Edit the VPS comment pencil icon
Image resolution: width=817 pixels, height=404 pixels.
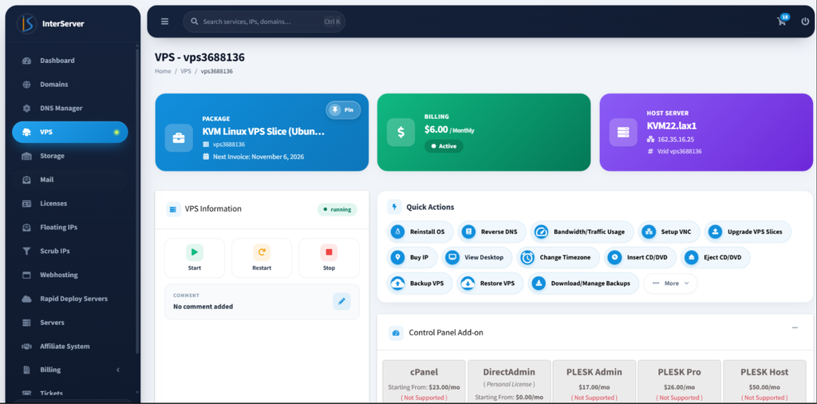coord(341,301)
